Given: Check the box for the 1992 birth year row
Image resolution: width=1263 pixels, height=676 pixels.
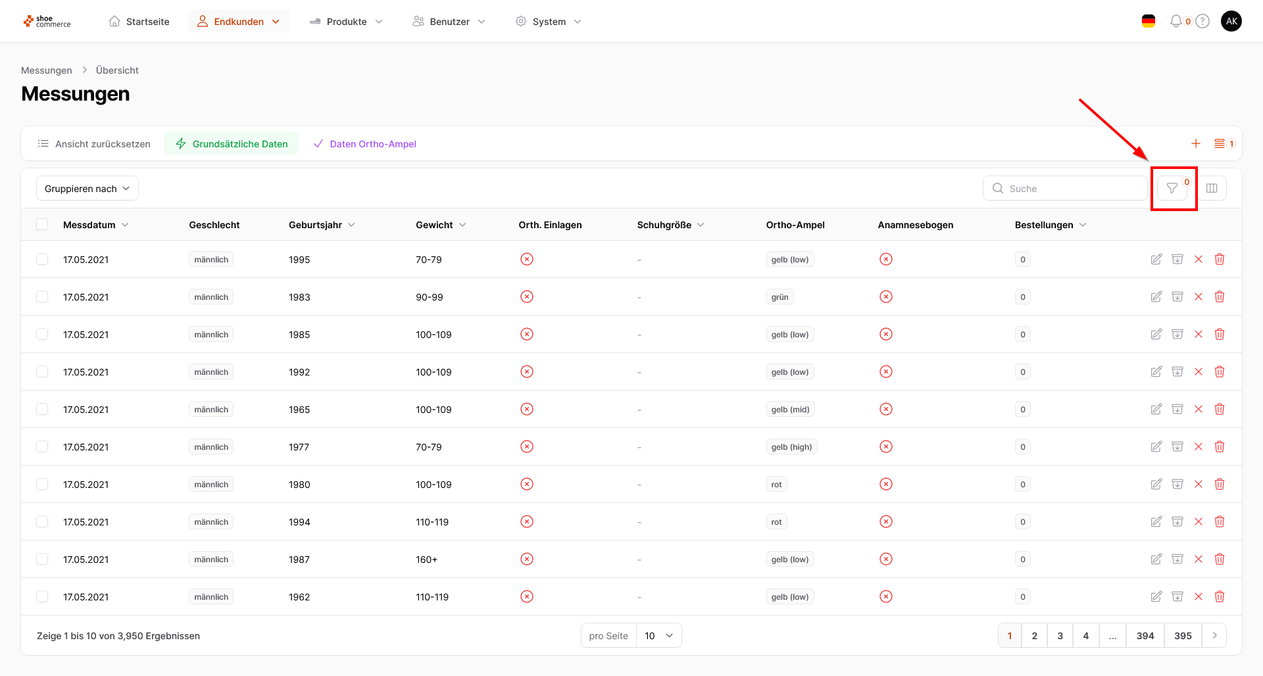Looking at the screenshot, I should tap(42, 372).
